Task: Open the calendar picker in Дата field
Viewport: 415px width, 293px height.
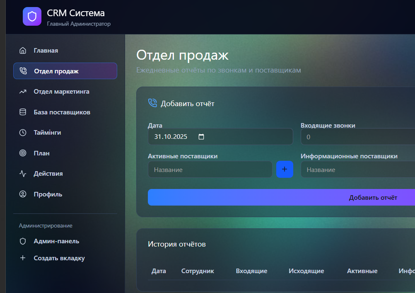Action: point(201,137)
